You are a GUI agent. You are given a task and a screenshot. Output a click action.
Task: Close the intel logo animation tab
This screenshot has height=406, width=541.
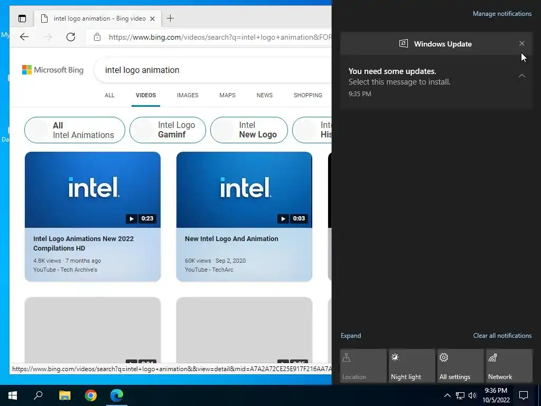click(x=152, y=19)
